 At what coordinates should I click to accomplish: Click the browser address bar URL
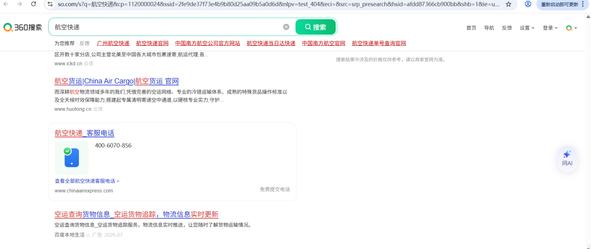tap(278, 4)
